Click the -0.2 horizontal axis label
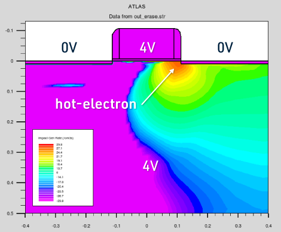 point(86,226)
